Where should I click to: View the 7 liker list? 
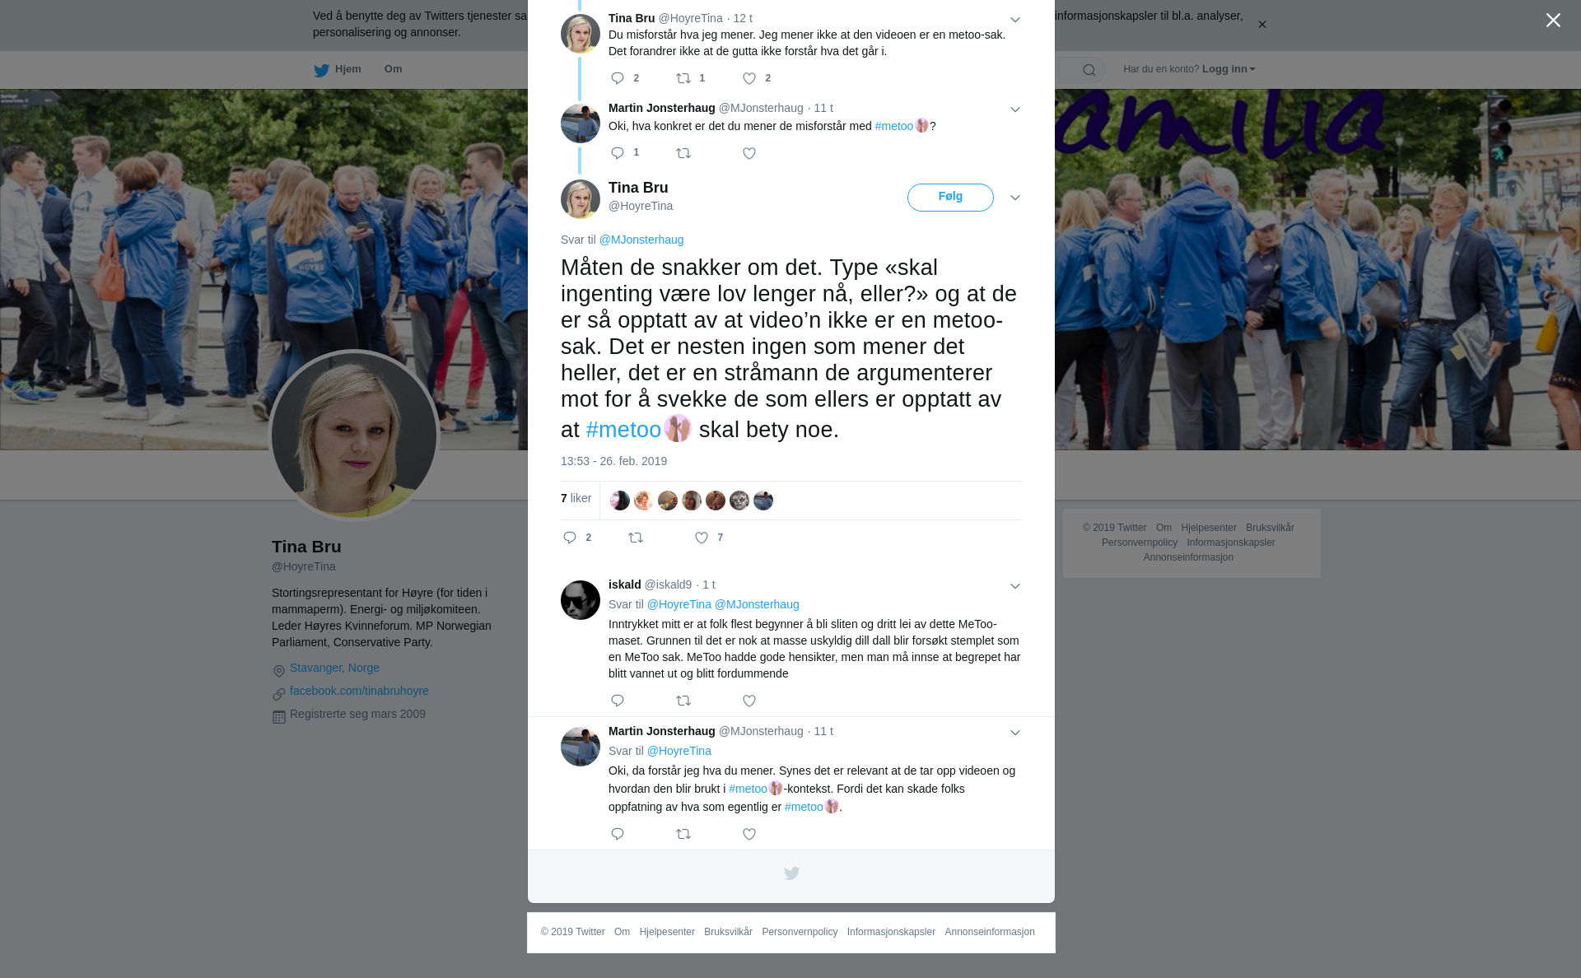(576, 498)
